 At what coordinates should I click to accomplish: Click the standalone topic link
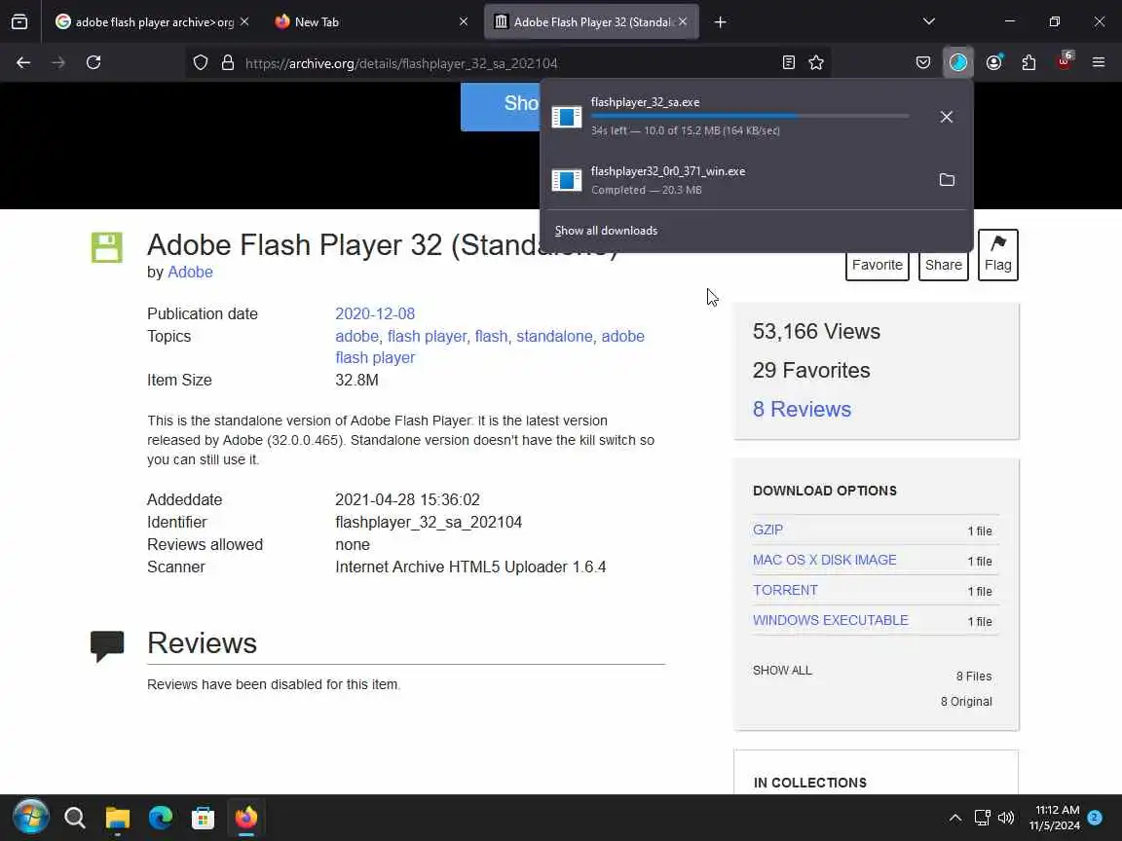(x=554, y=336)
